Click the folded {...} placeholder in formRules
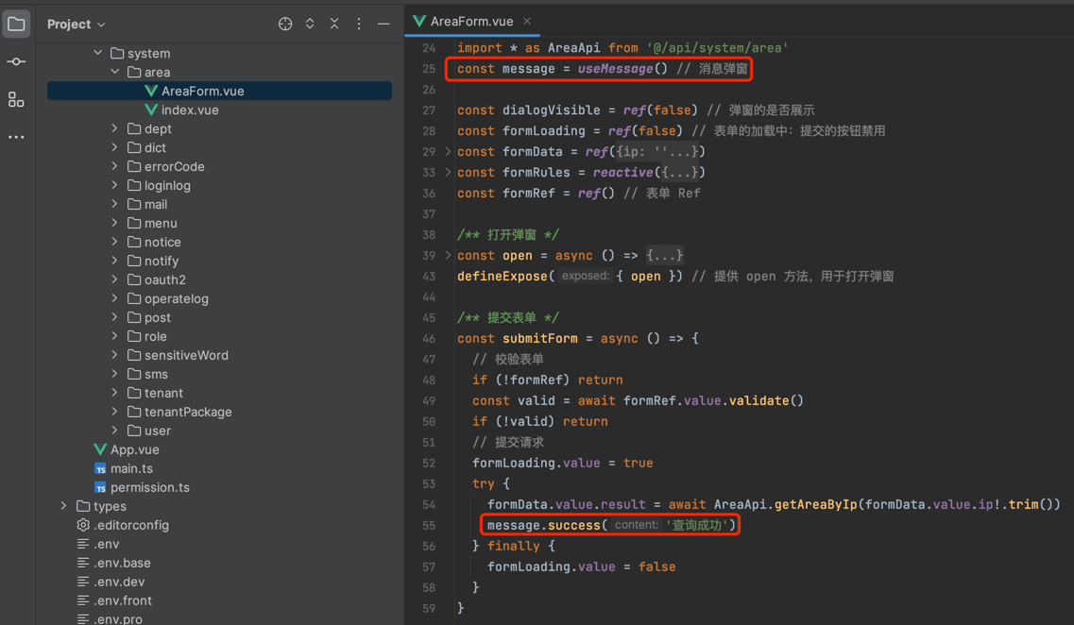The image size is (1074, 625). (x=680, y=172)
